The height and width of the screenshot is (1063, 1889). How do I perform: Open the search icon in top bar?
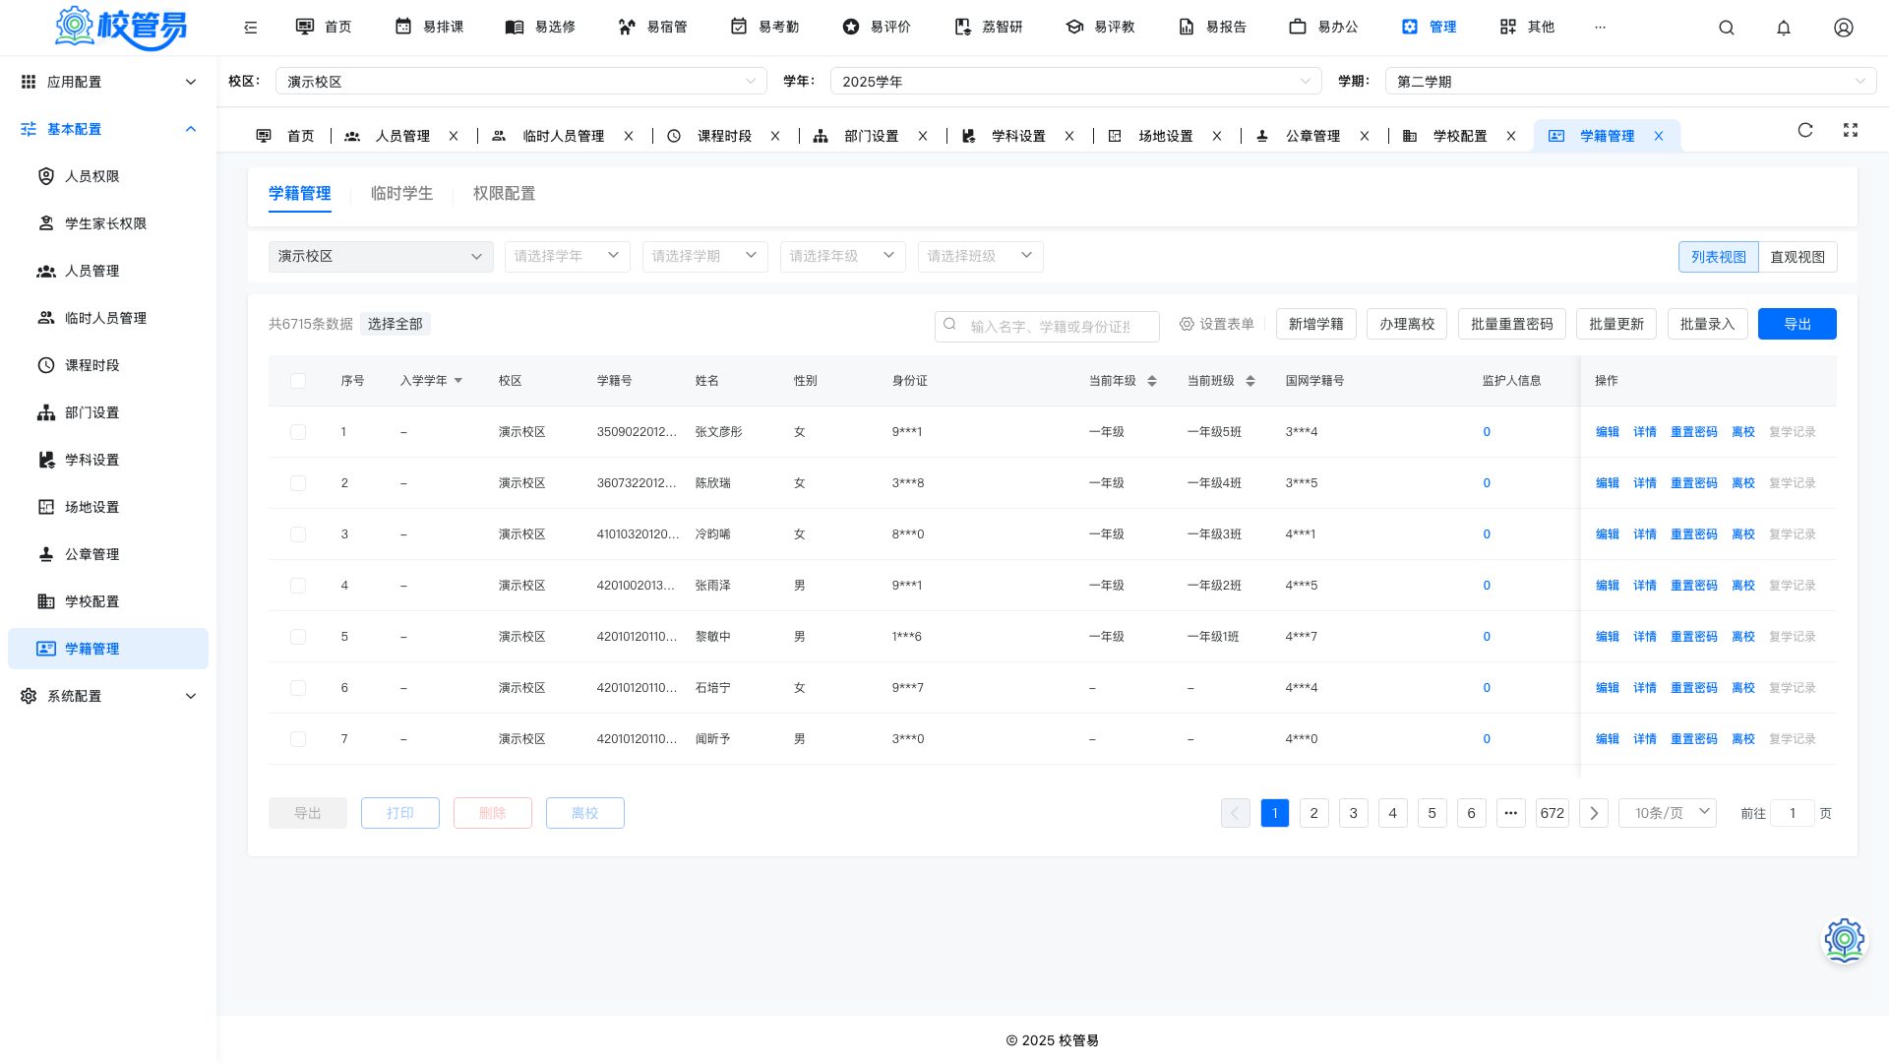tap(1726, 28)
